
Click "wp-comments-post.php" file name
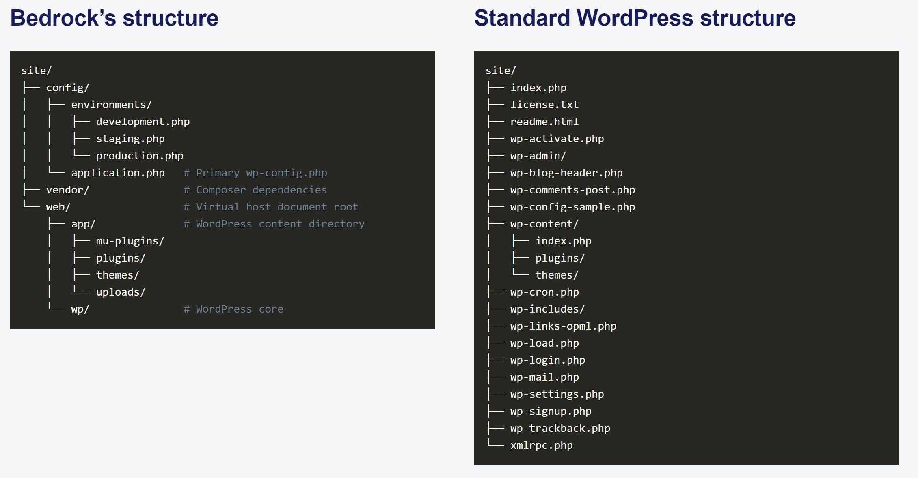coord(572,190)
